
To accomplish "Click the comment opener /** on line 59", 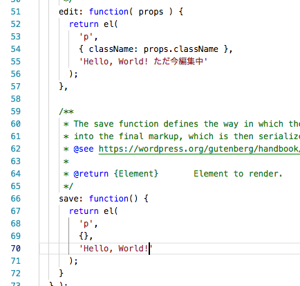I will click(x=66, y=111).
